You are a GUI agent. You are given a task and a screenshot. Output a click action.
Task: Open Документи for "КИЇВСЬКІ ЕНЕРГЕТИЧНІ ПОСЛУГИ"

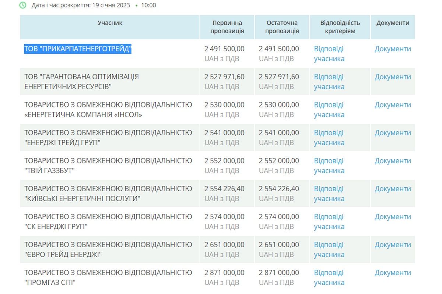pos(393,188)
